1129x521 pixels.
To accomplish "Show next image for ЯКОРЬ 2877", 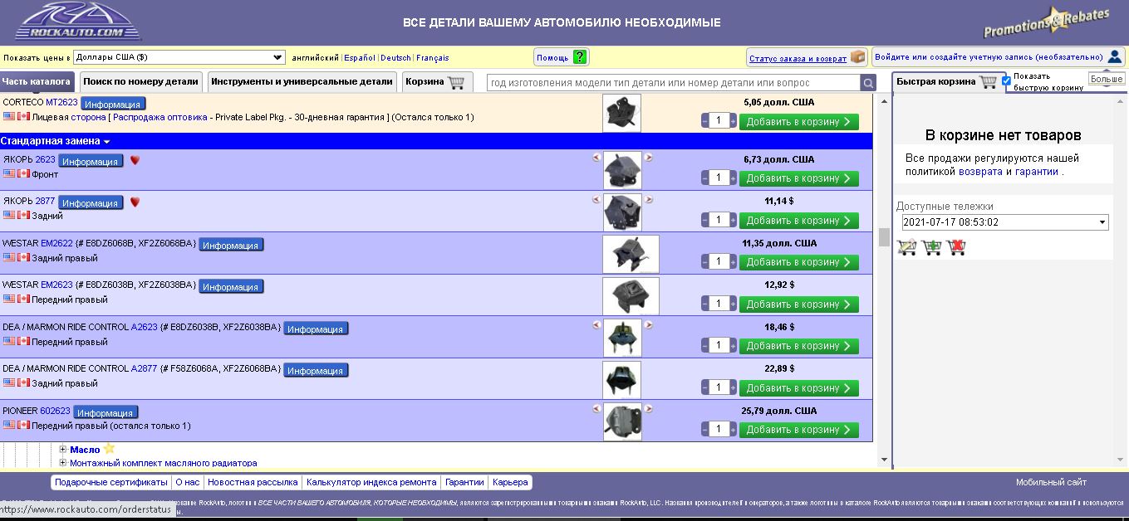I will pyautogui.click(x=649, y=199).
